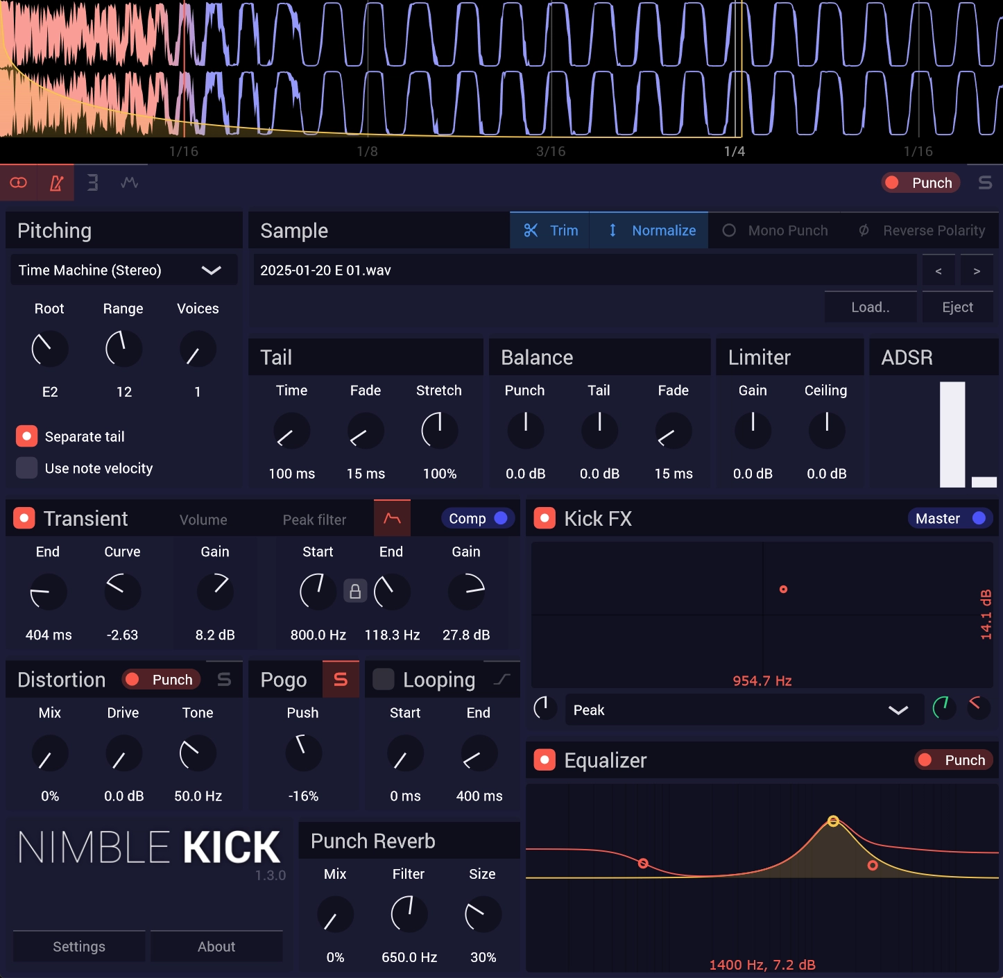
Task: Click the Transient Curve knob
Action: point(123,592)
